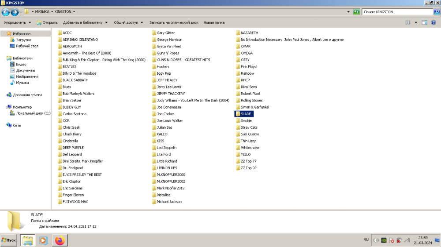
Task: Click the refresh icon beside the address bar
Action: 356,12
